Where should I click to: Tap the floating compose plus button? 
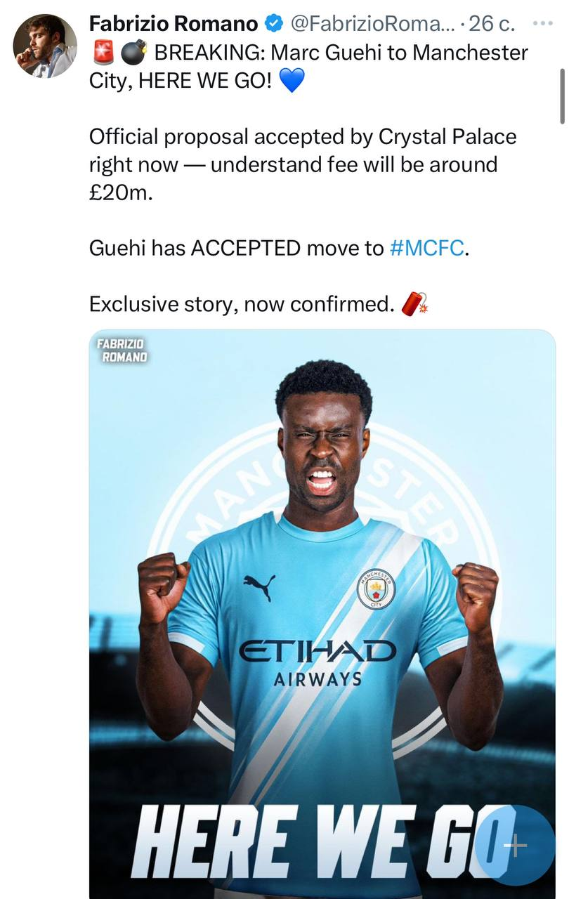(x=515, y=846)
